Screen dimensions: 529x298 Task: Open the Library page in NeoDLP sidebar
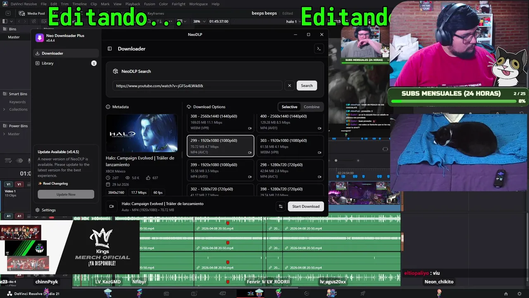66,63
